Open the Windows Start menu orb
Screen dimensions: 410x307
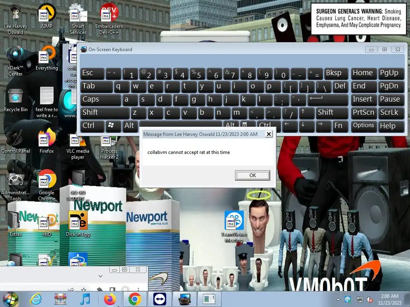click(11, 299)
